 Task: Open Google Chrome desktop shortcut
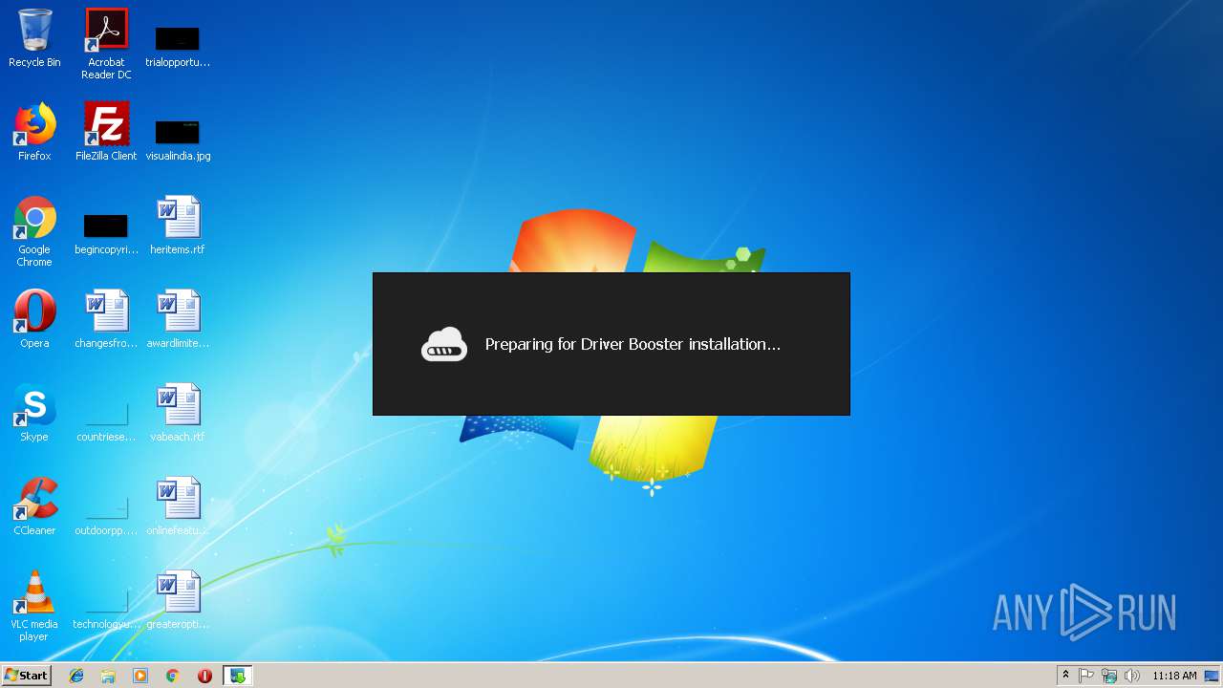(x=34, y=231)
